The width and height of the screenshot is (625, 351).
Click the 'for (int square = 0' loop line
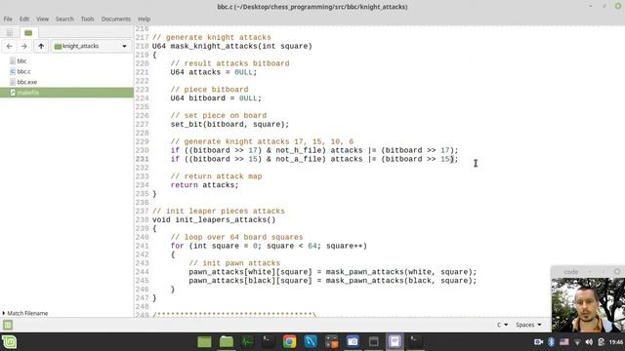click(x=269, y=246)
